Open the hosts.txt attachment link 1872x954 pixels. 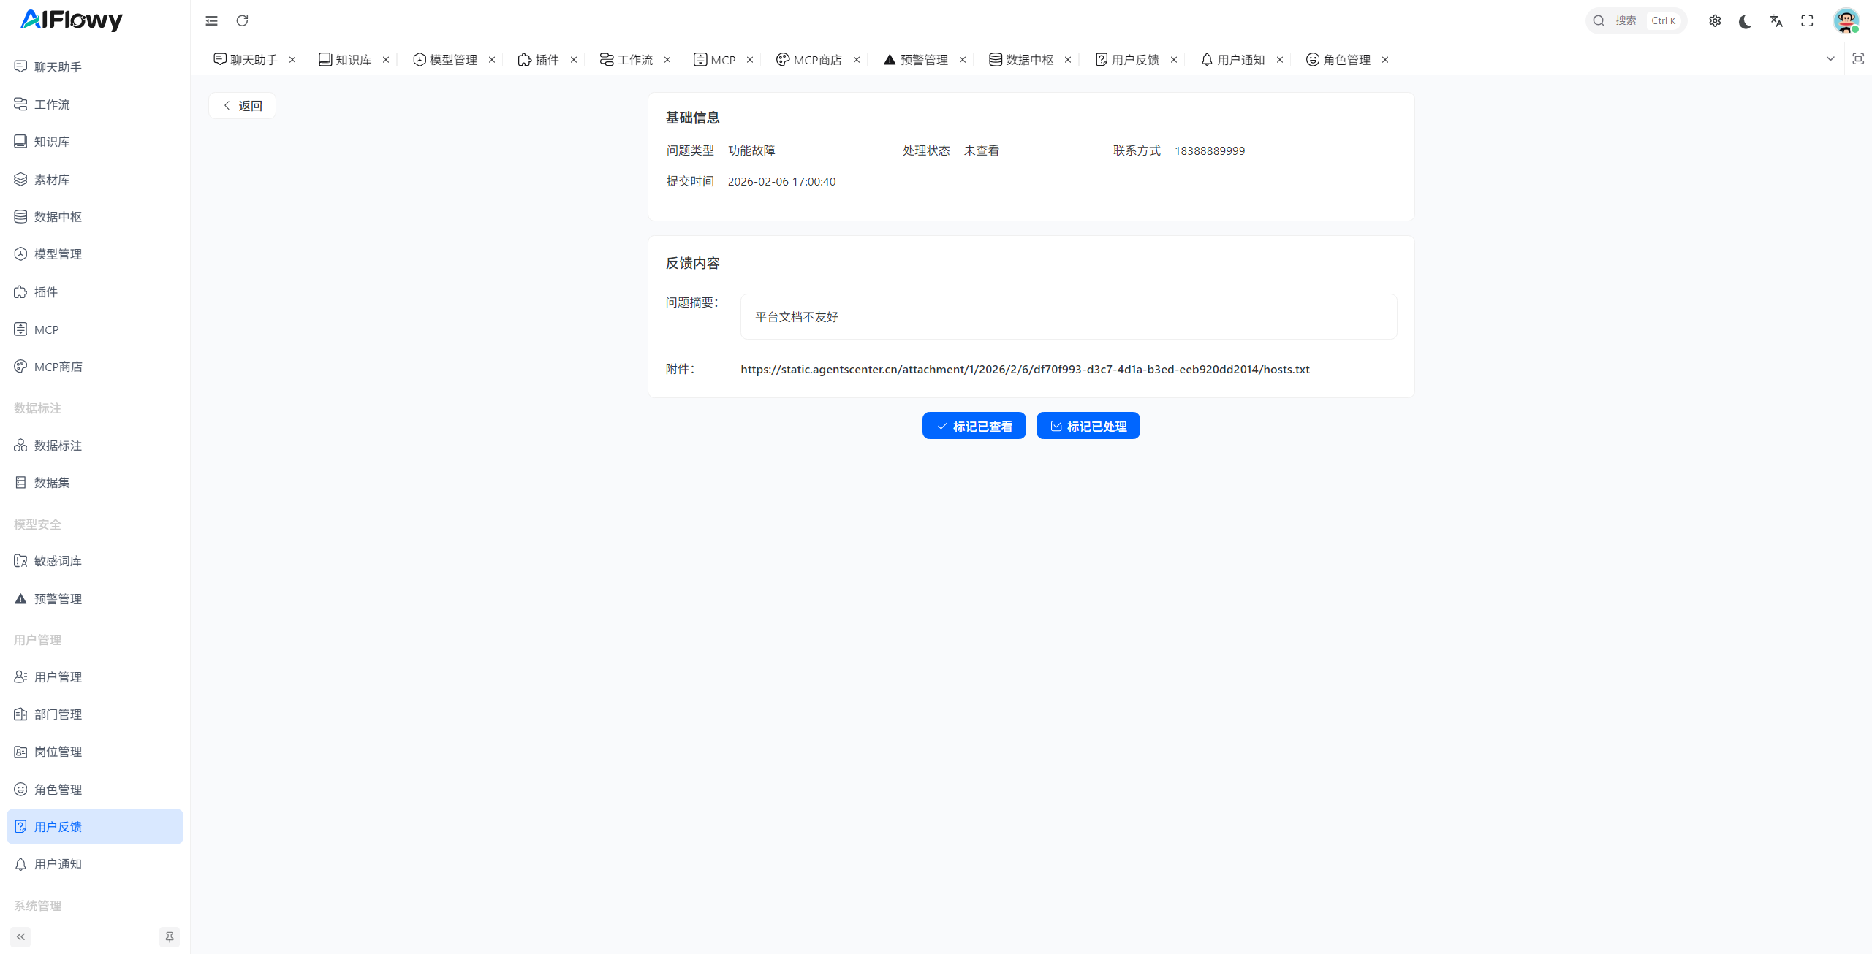[x=1025, y=370]
